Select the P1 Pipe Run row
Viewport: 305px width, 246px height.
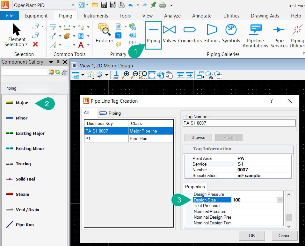tap(128, 139)
